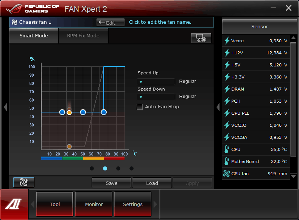Close the FAN Xpert 2 window
Screen dimensions: 299x220
[288, 8]
